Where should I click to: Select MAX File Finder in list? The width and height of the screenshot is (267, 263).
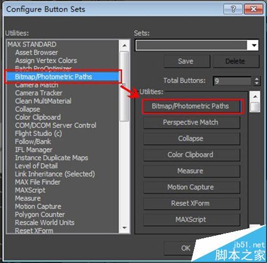[x=38, y=182]
